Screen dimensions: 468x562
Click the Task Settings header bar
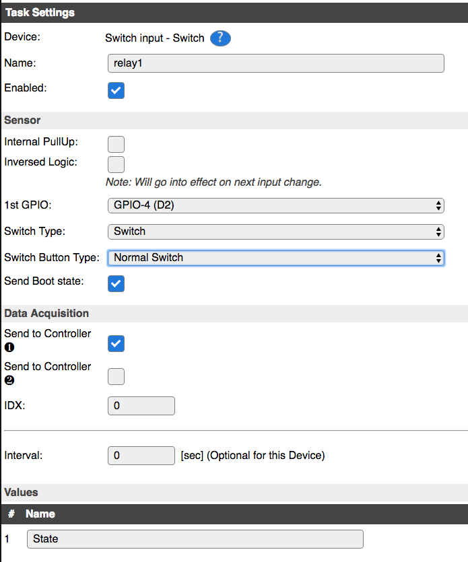coord(234,12)
